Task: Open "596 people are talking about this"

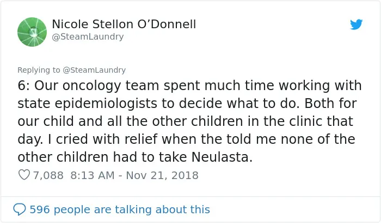Action: tap(120, 209)
